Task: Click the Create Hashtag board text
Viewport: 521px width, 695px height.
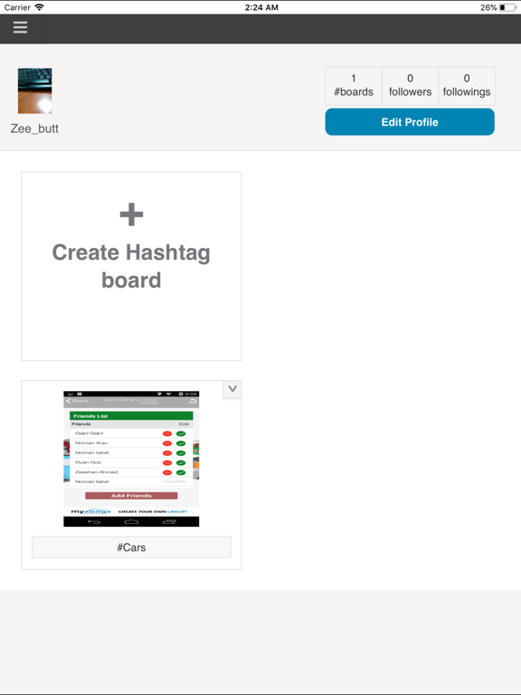Action: tap(131, 266)
